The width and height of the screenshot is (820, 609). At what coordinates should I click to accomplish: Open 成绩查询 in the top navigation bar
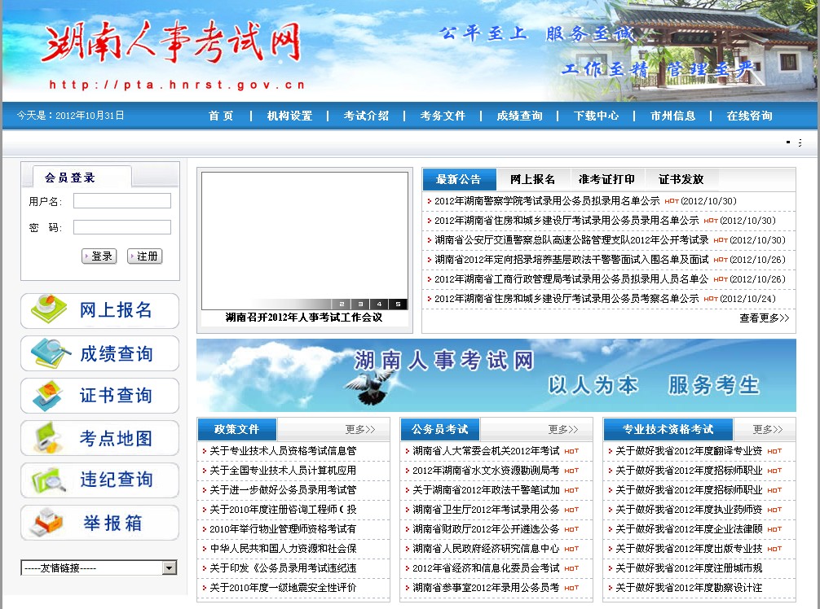tap(519, 116)
